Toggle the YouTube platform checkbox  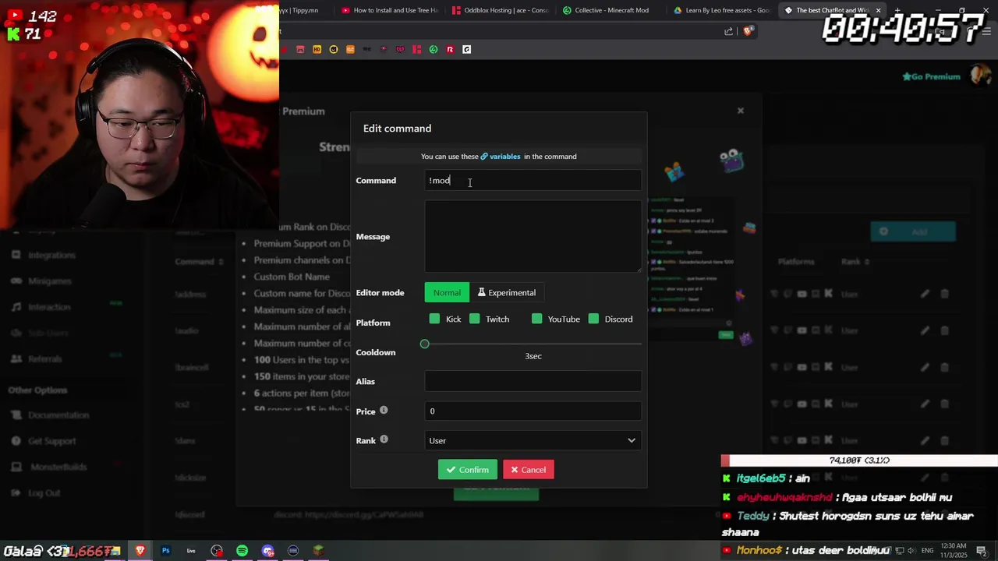click(x=536, y=319)
